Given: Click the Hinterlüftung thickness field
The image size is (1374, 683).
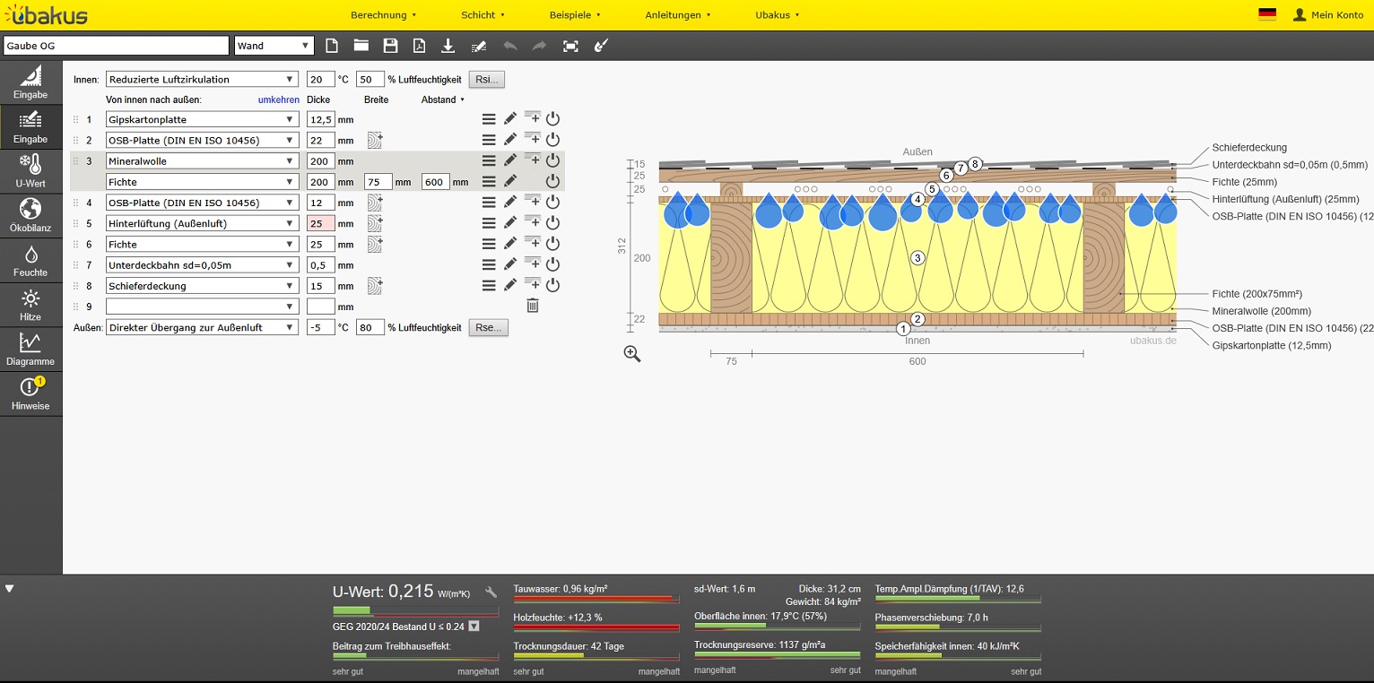Looking at the screenshot, I should [x=320, y=223].
